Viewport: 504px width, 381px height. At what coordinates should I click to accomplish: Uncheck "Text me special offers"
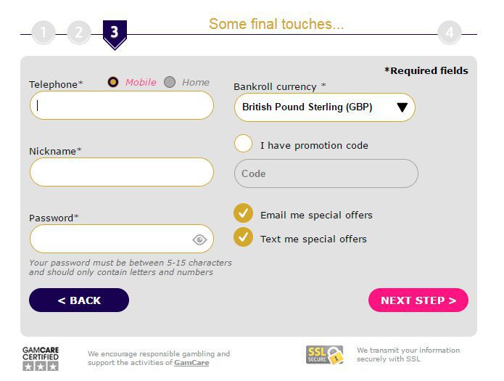pyautogui.click(x=244, y=237)
